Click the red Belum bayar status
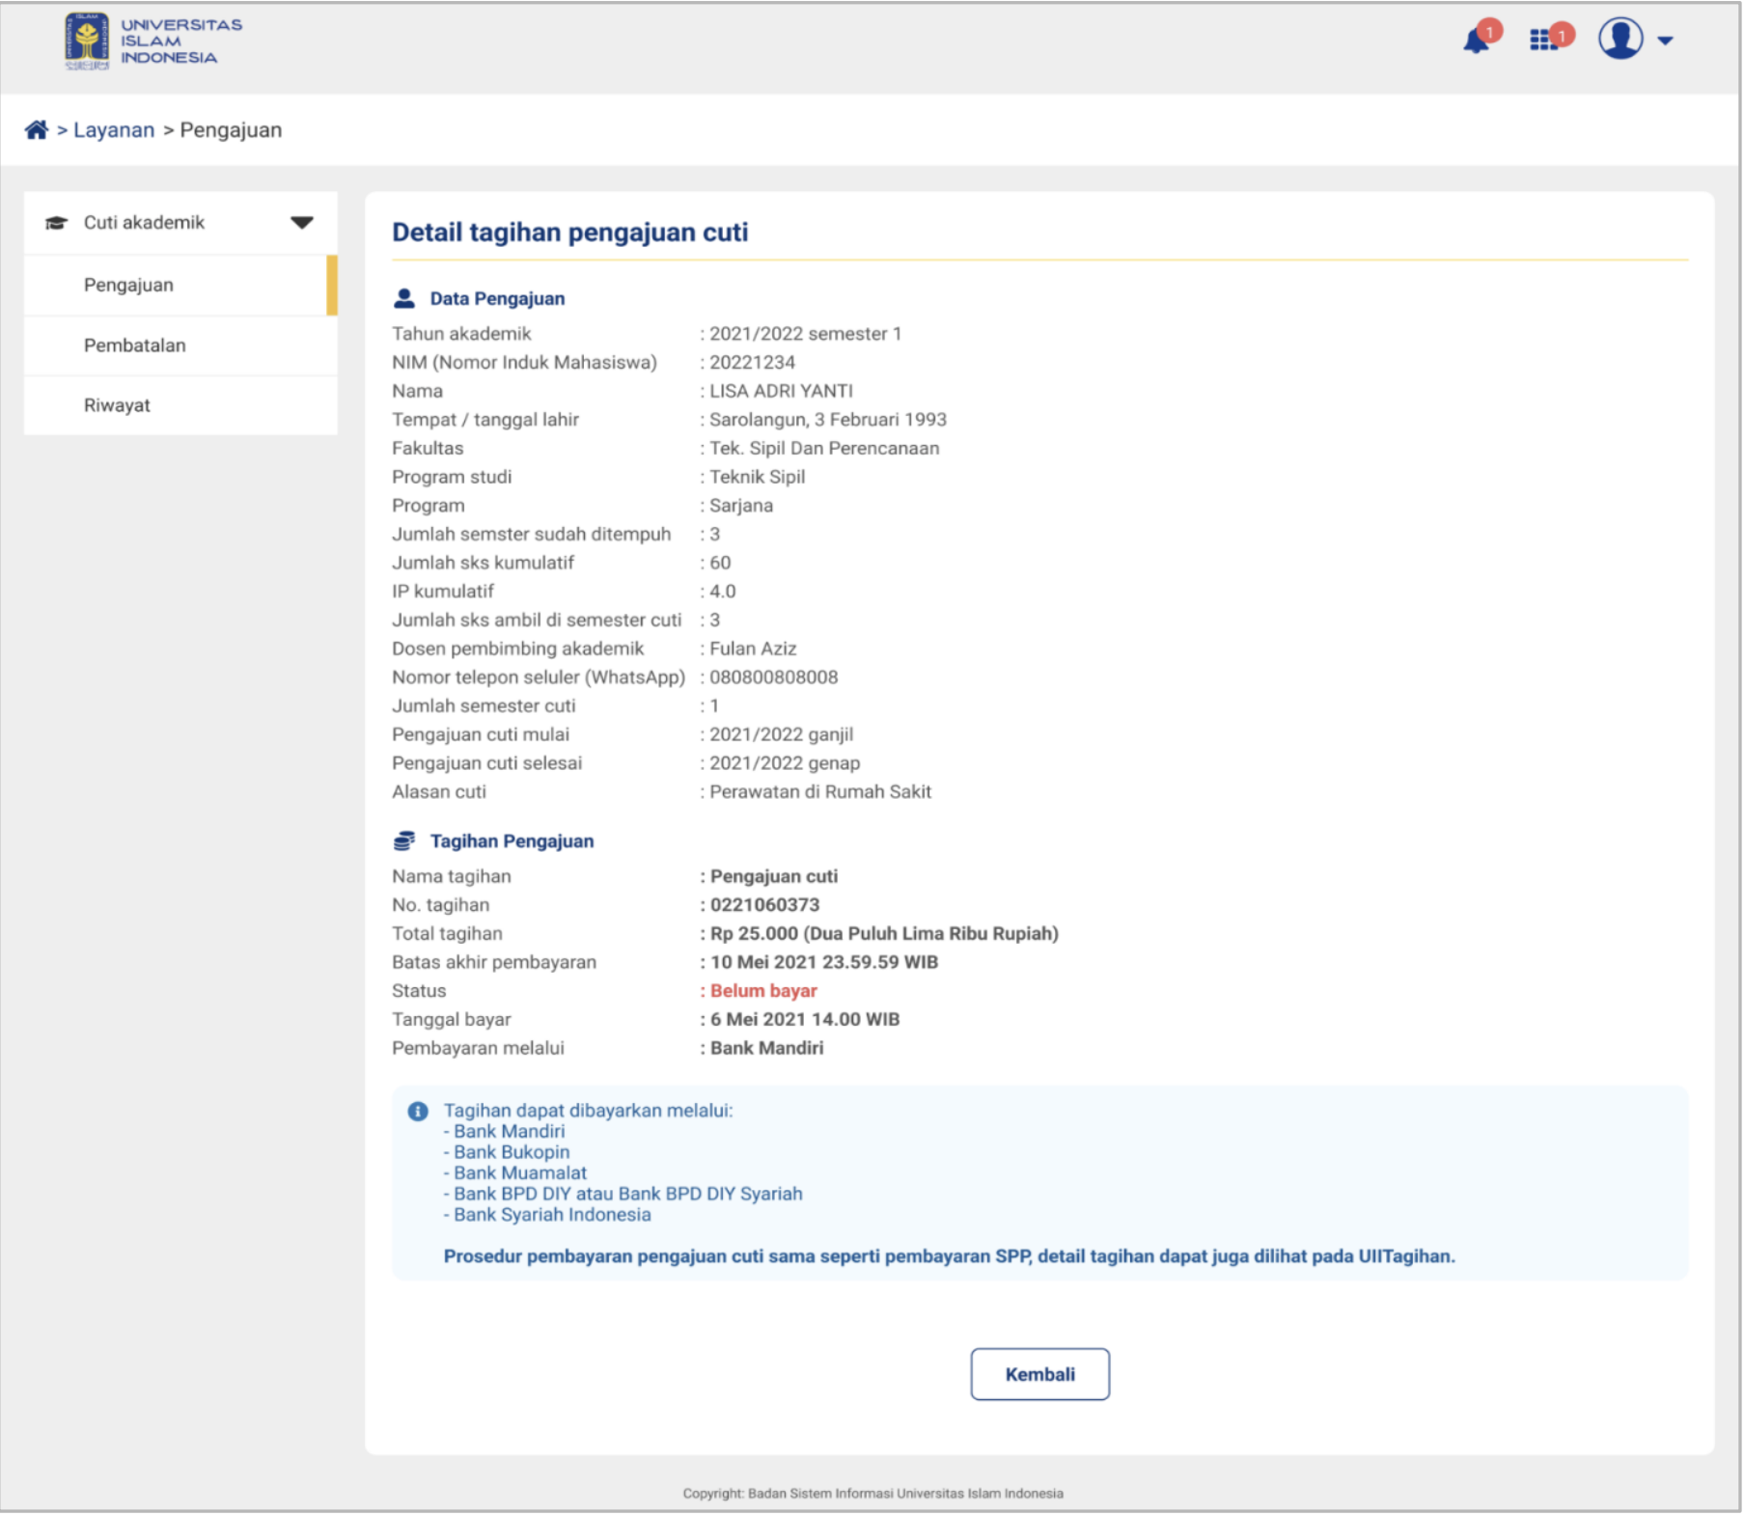This screenshot has width=1745, height=1515. tap(763, 991)
